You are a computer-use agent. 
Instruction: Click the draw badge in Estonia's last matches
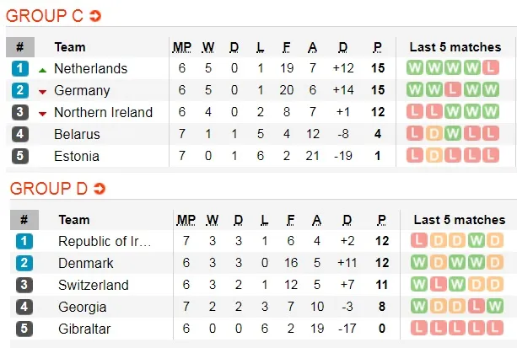tap(434, 156)
